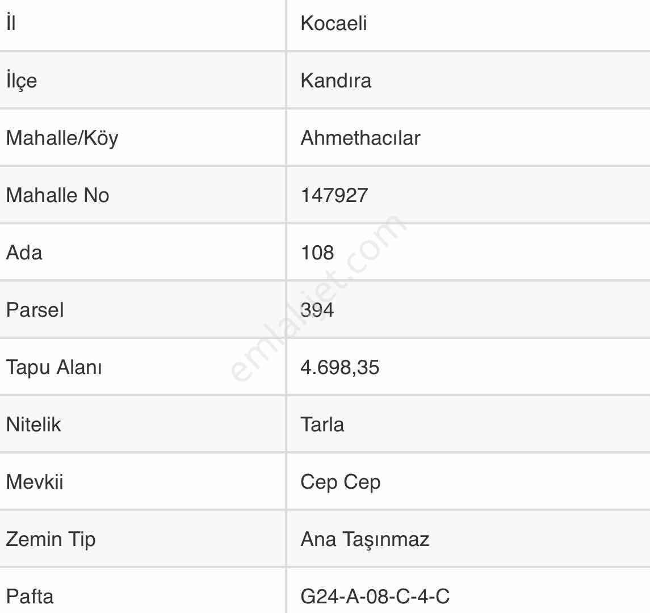Select the Ana Taşınmaz value
This screenshot has height=613, width=650.
(365, 540)
